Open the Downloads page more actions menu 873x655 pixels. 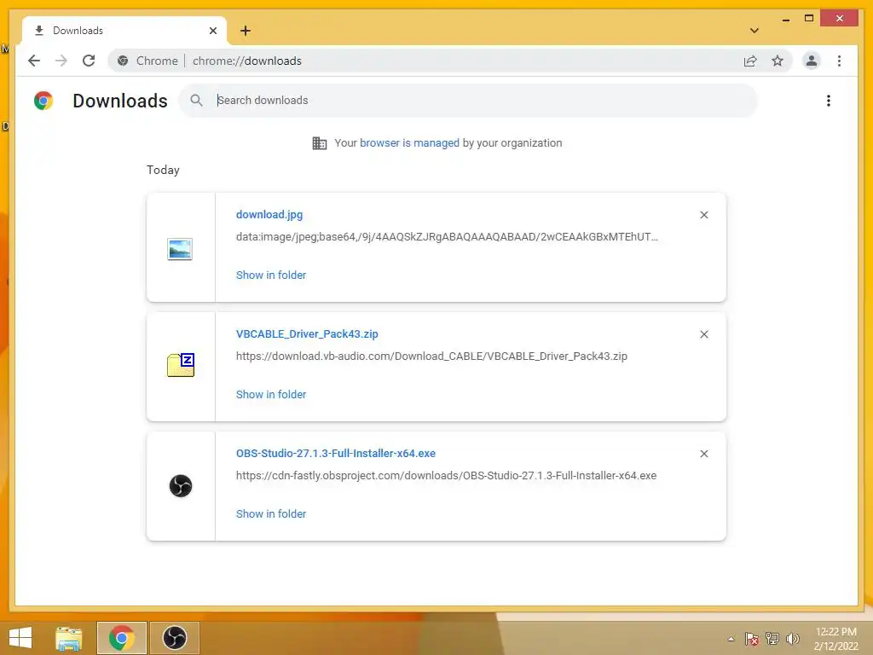[829, 101]
